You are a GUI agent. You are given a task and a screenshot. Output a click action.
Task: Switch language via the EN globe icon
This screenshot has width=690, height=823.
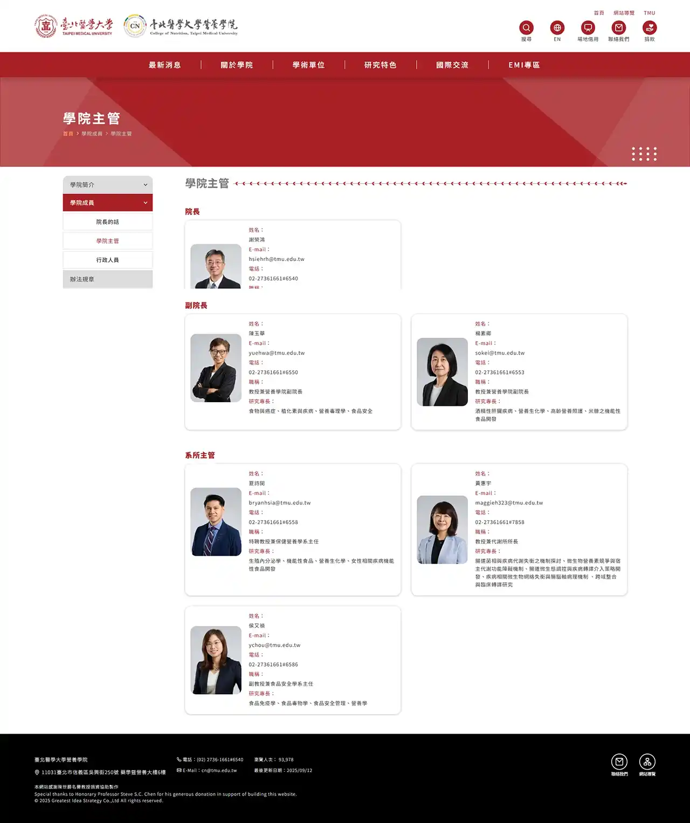pyautogui.click(x=557, y=27)
